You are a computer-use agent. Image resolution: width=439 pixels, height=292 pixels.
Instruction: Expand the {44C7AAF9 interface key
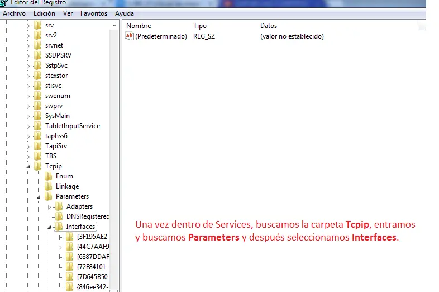click(x=60, y=247)
